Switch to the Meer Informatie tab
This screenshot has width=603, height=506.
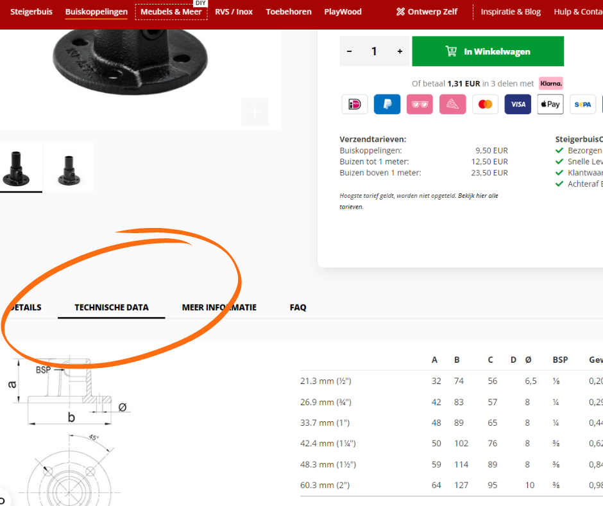pyautogui.click(x=219, y=308)
